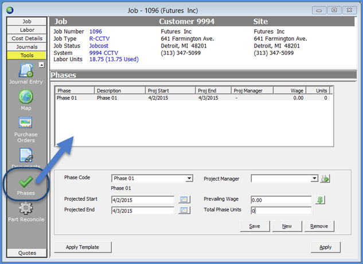This screenshot has height=264, width=363.
Task: Click into the Total Phase Units field
Action: tap(281, 210)
